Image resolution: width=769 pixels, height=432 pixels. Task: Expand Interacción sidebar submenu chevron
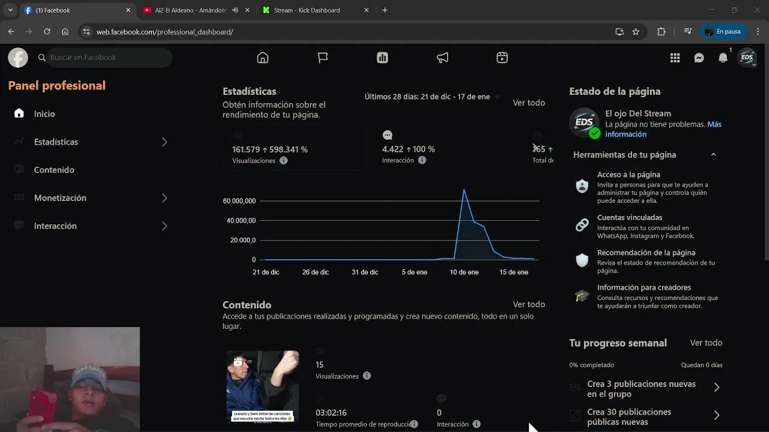[165, 226]
